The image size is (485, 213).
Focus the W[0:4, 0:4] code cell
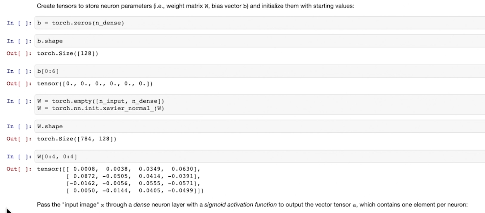pyautogui.click(x=259, y=157)
